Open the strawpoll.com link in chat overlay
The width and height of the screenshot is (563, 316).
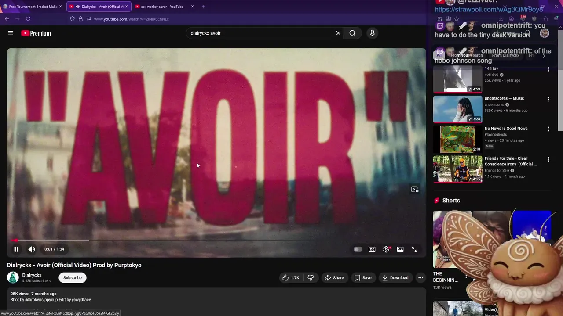click(x=489, y=9)
